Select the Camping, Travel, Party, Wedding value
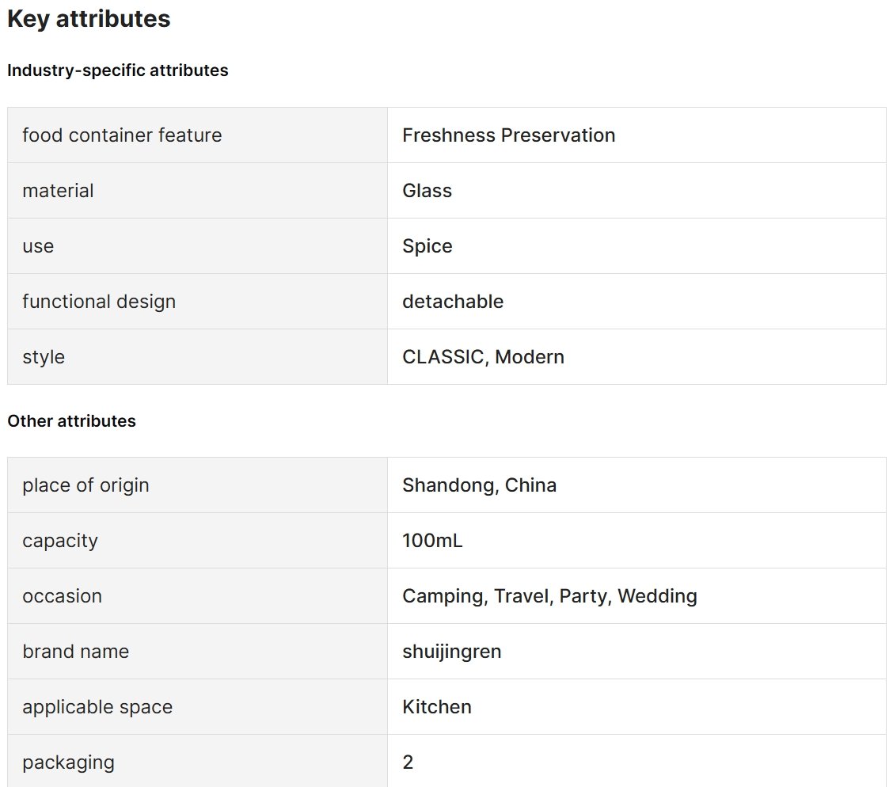Viewport: 893px width, 787px height. point(549,595)
